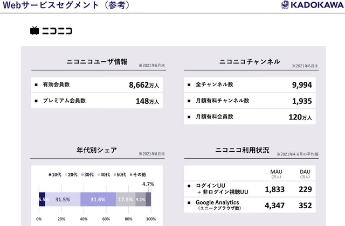The height and width of the screenshot is (226, 345).
Task: Click the label 'プレミアム会員数'
Action: click(x=64, y=101)
